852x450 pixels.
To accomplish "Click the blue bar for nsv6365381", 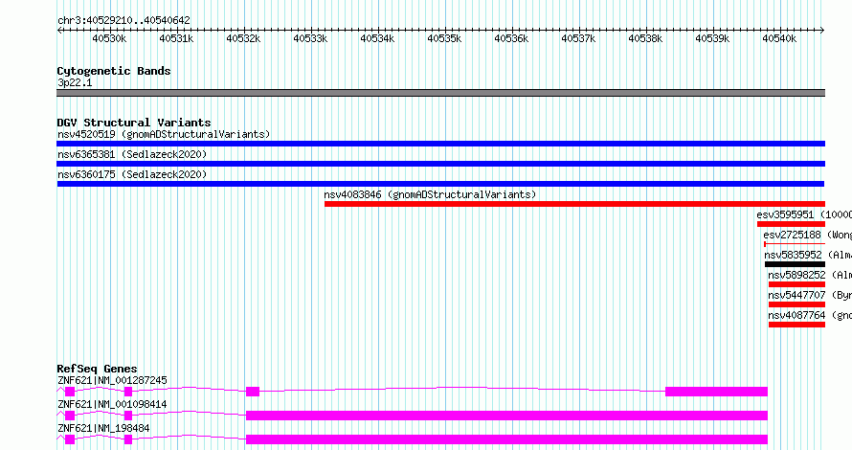I will point(440,164).
